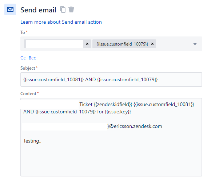The image size is (211, 179).
Task: Add a Cc recipient field
Action: 23,58
